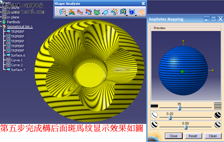The width and height of the screenshot is (224, 142).
Task: Select Curve.1 in the tree
Action: click(x=17, y=60)
